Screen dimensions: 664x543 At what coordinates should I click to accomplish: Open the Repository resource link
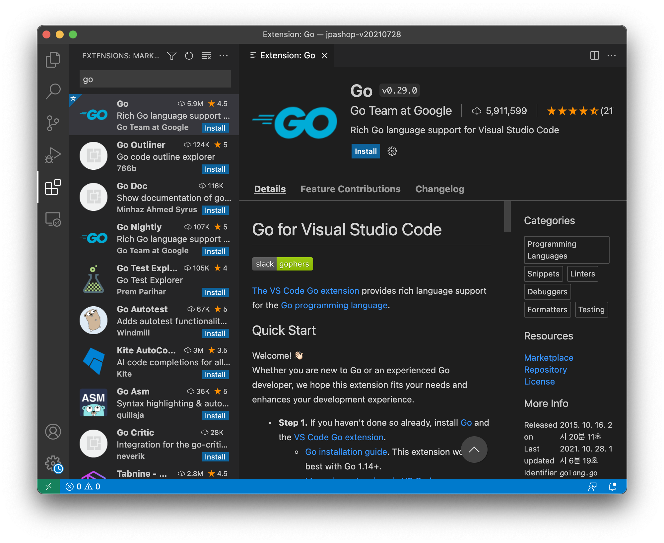click(x=545, y=370)
